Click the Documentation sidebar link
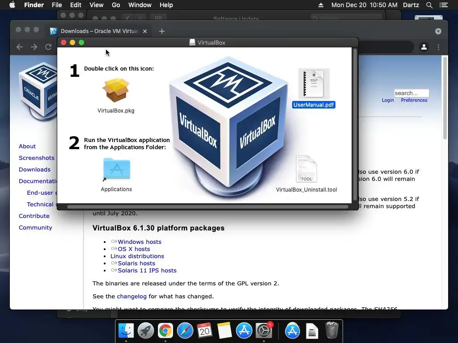Viewport: 458px width, 343px height. tap(38, 181)
